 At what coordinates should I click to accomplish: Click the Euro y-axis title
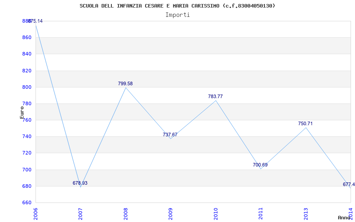pyautogui.click(x=22, y=112)
